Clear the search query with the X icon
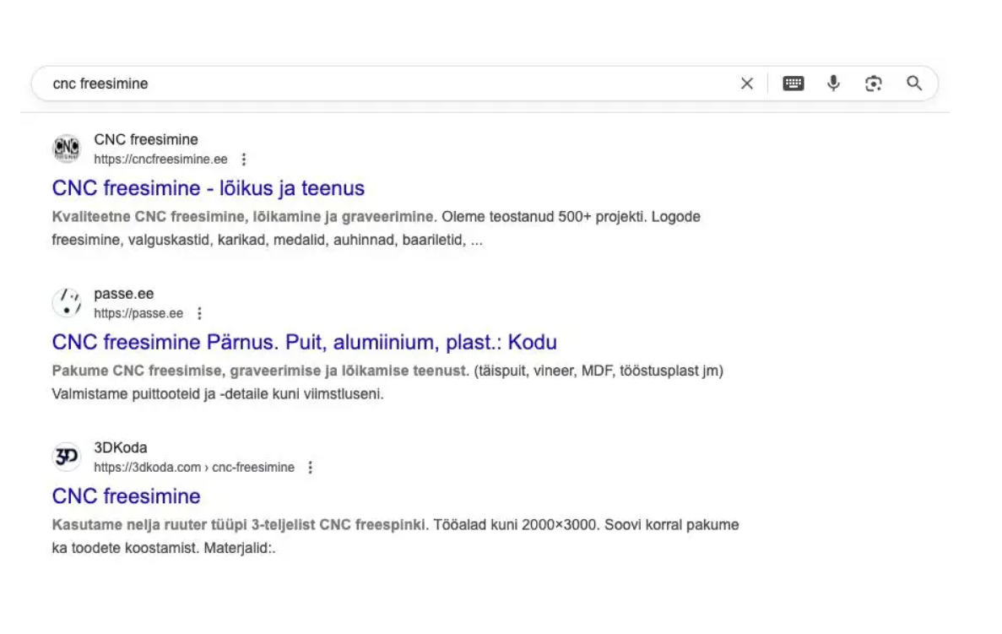The width and height of the screenshot is (1002, 634). tap(747, 83)
